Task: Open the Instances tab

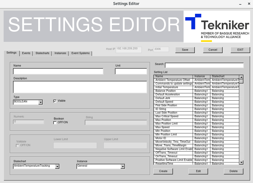Action: click(x=60, y=53)
